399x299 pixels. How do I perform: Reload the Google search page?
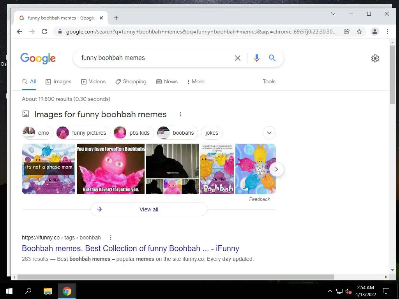click(x=44, y=32)
